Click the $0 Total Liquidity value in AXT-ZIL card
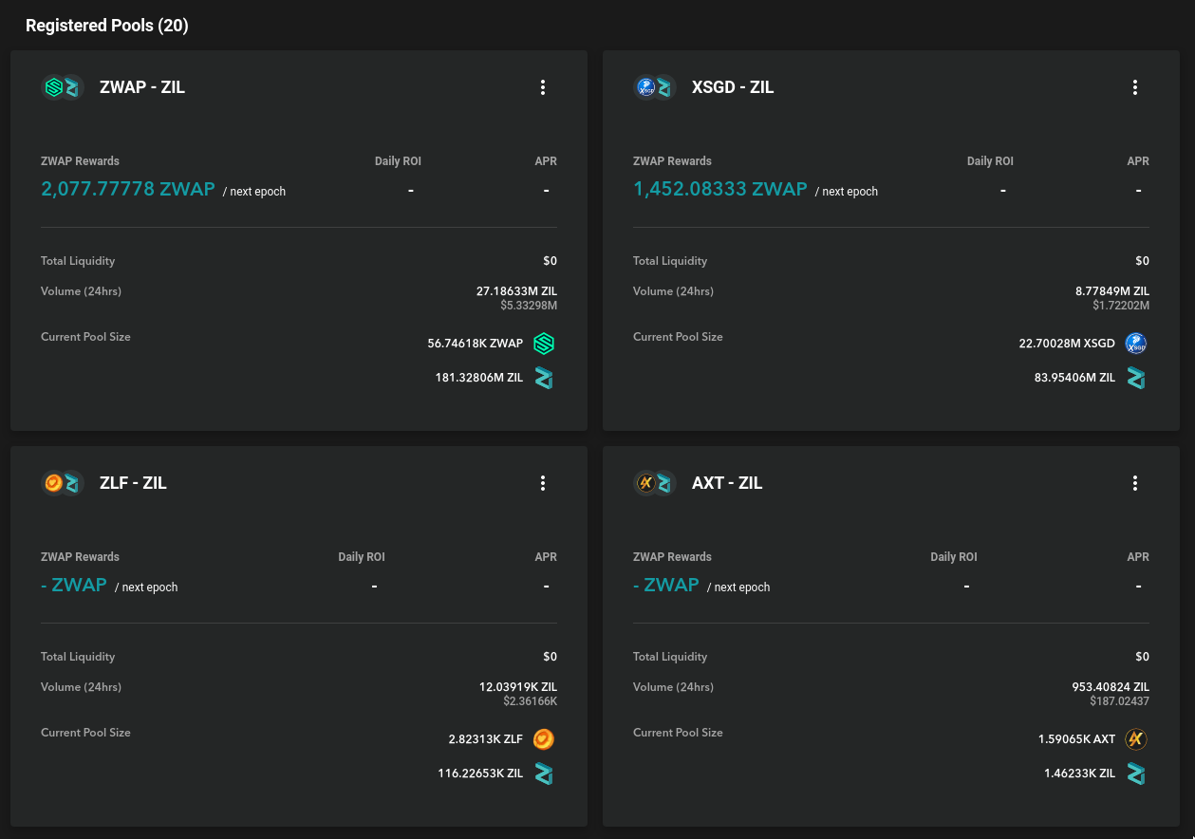The width and height of the screenshot is (1195, 839). (1142, 657)
